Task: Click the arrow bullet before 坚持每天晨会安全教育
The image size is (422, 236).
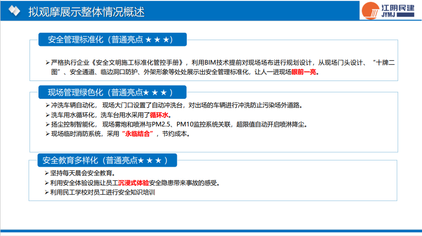Action: tap(46, 173)
